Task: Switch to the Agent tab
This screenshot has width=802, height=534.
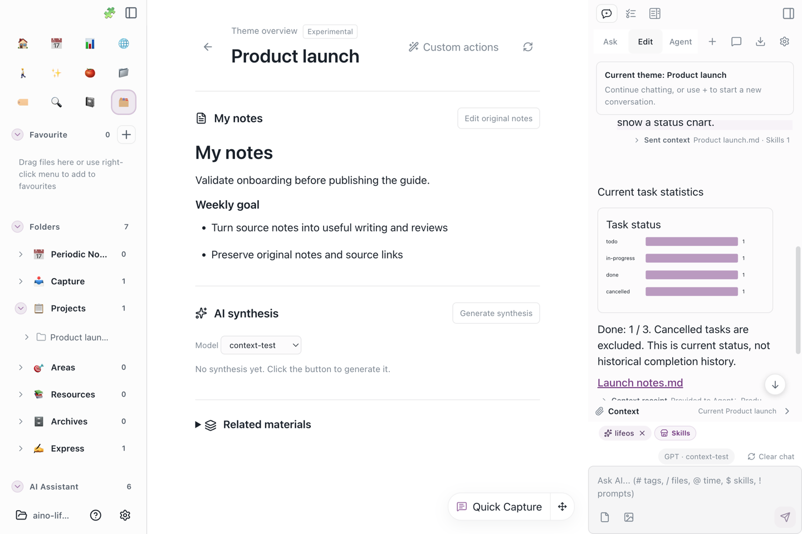Action: 680,42
